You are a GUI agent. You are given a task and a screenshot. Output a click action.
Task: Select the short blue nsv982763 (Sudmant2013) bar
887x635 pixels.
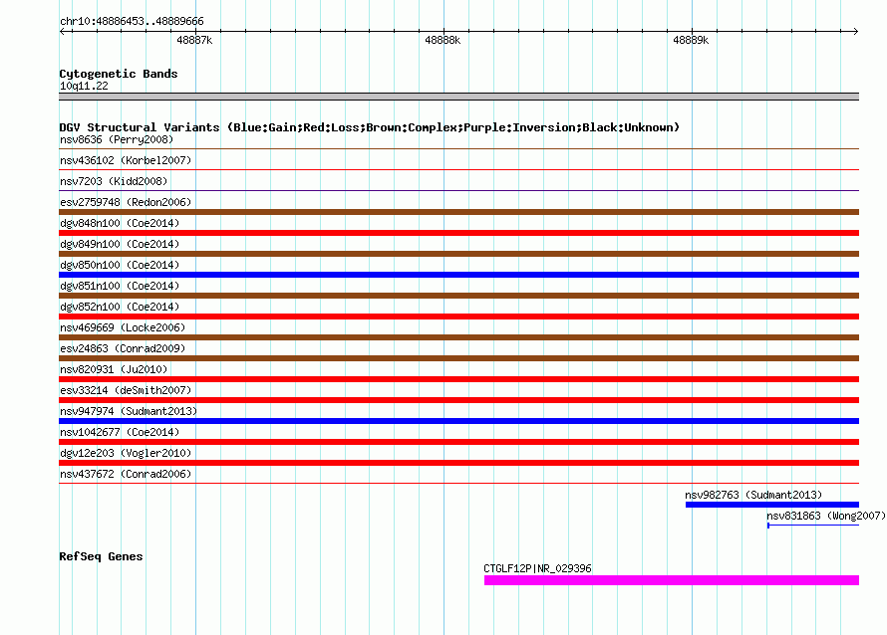click(x=771, y=505)
